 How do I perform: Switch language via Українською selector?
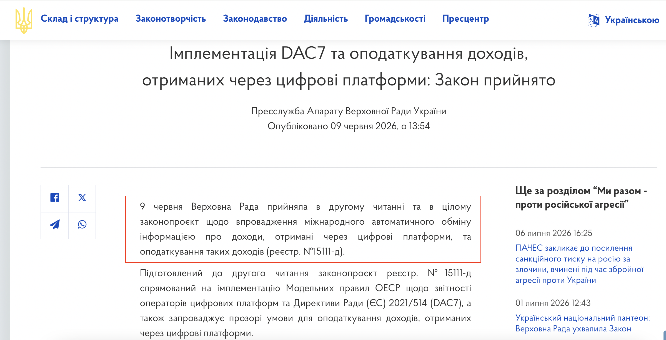[x=632, y=20]
